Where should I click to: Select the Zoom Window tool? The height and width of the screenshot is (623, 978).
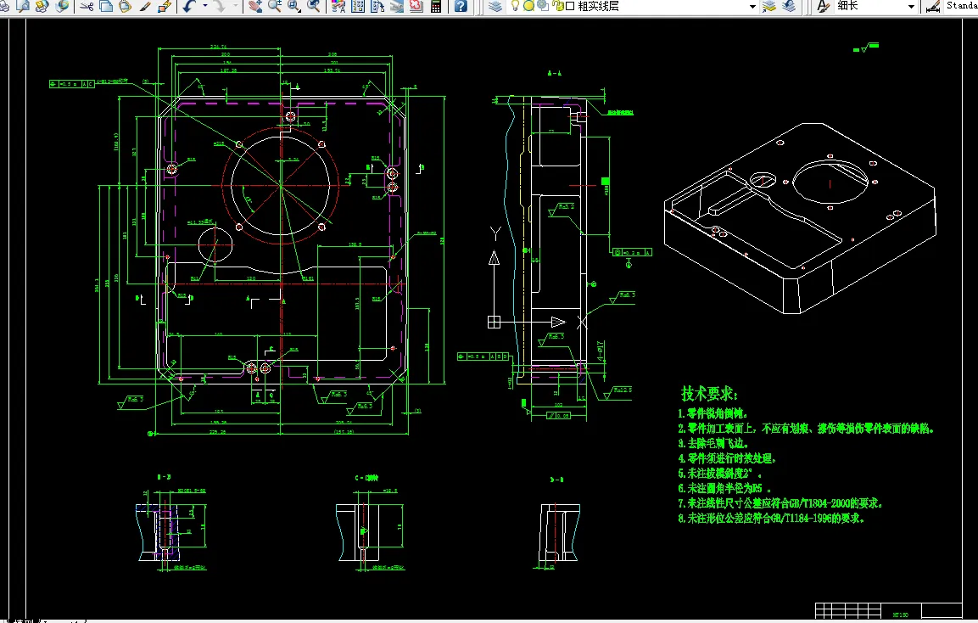coord(294,6)
